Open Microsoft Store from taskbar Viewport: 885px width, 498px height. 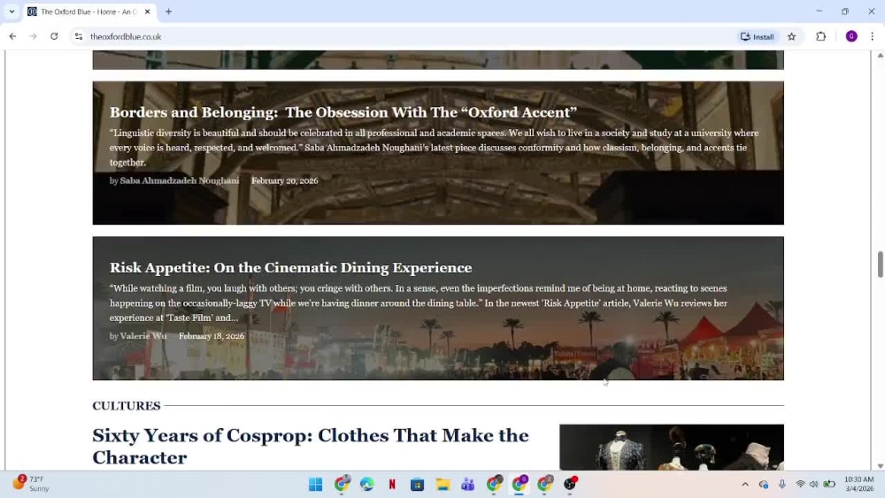(x=417, y=484)
